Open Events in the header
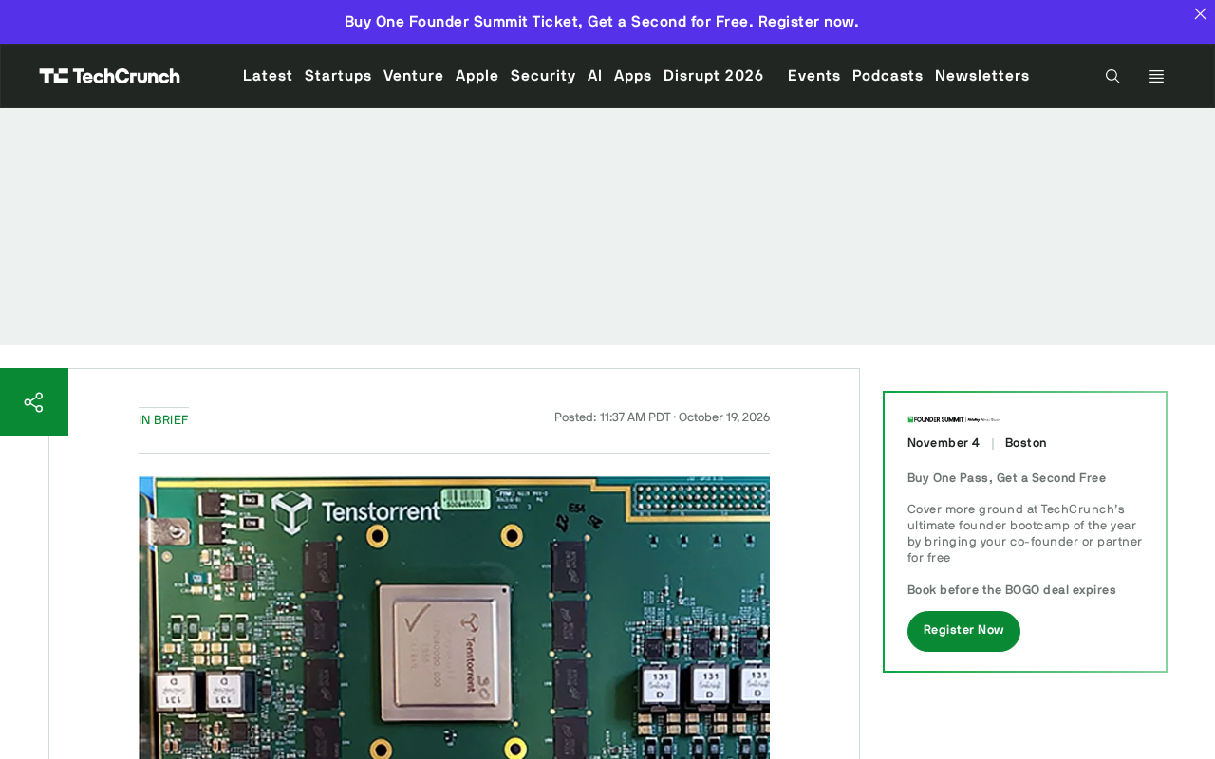Screen dimensions: 1215x759 [x=814, y=76]
